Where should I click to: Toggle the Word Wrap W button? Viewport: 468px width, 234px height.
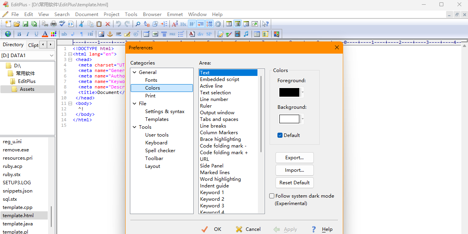(x=192, y=24)
